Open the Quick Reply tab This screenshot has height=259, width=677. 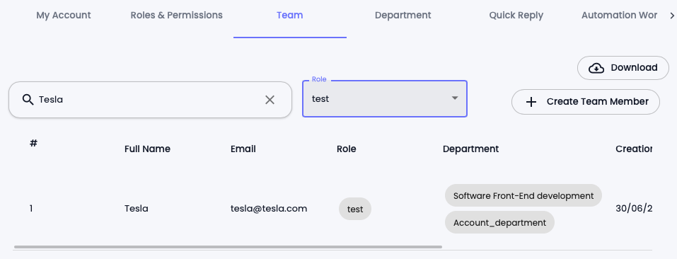pos(516,15)
